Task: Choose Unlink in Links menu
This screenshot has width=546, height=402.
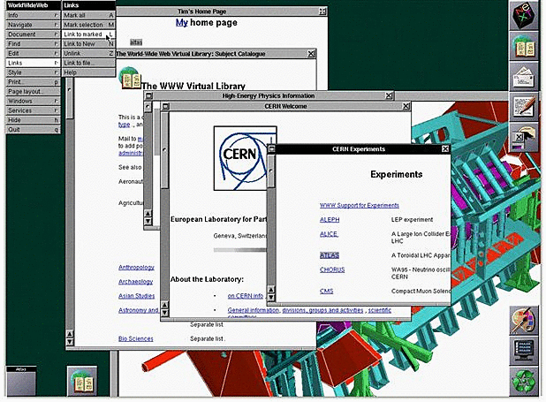Action: point(89,53)
